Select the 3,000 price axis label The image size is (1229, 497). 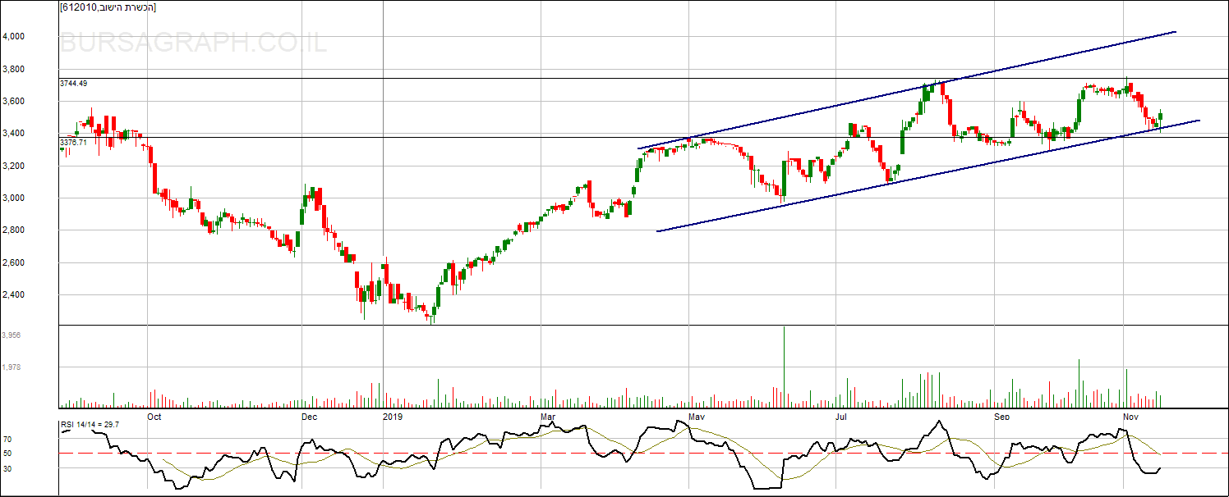click(x=15, y=198)
